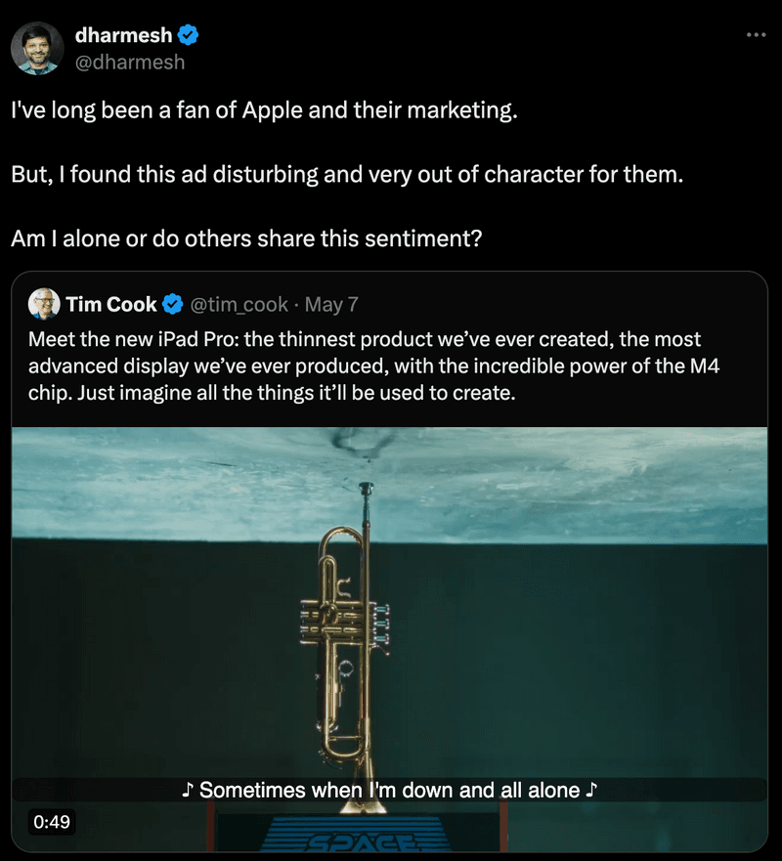Image resolution: width=782 pixels, height=861 pixels.
Task: Open the May 7 timestamp link
Action: (334, 304)
